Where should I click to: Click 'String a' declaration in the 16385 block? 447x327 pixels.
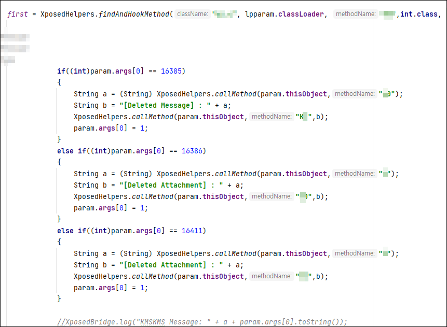click(x=90, y=94)
